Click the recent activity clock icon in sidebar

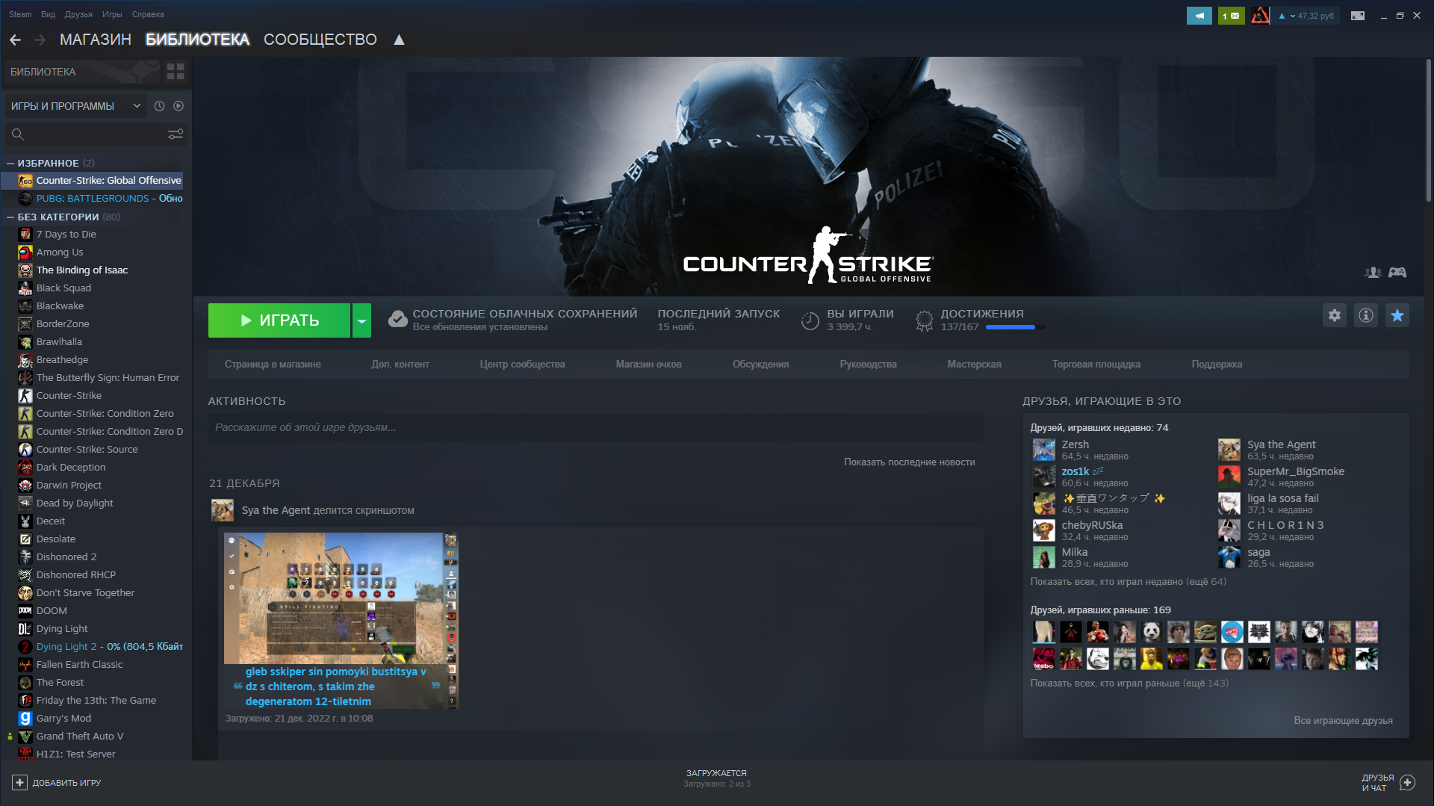159,106
